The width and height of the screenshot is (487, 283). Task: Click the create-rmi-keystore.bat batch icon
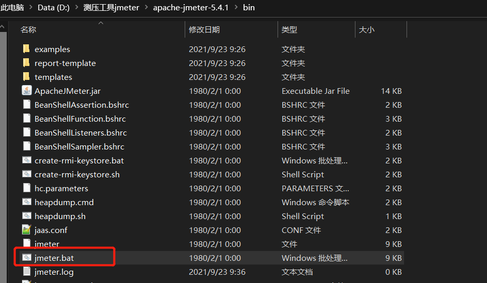27,160
